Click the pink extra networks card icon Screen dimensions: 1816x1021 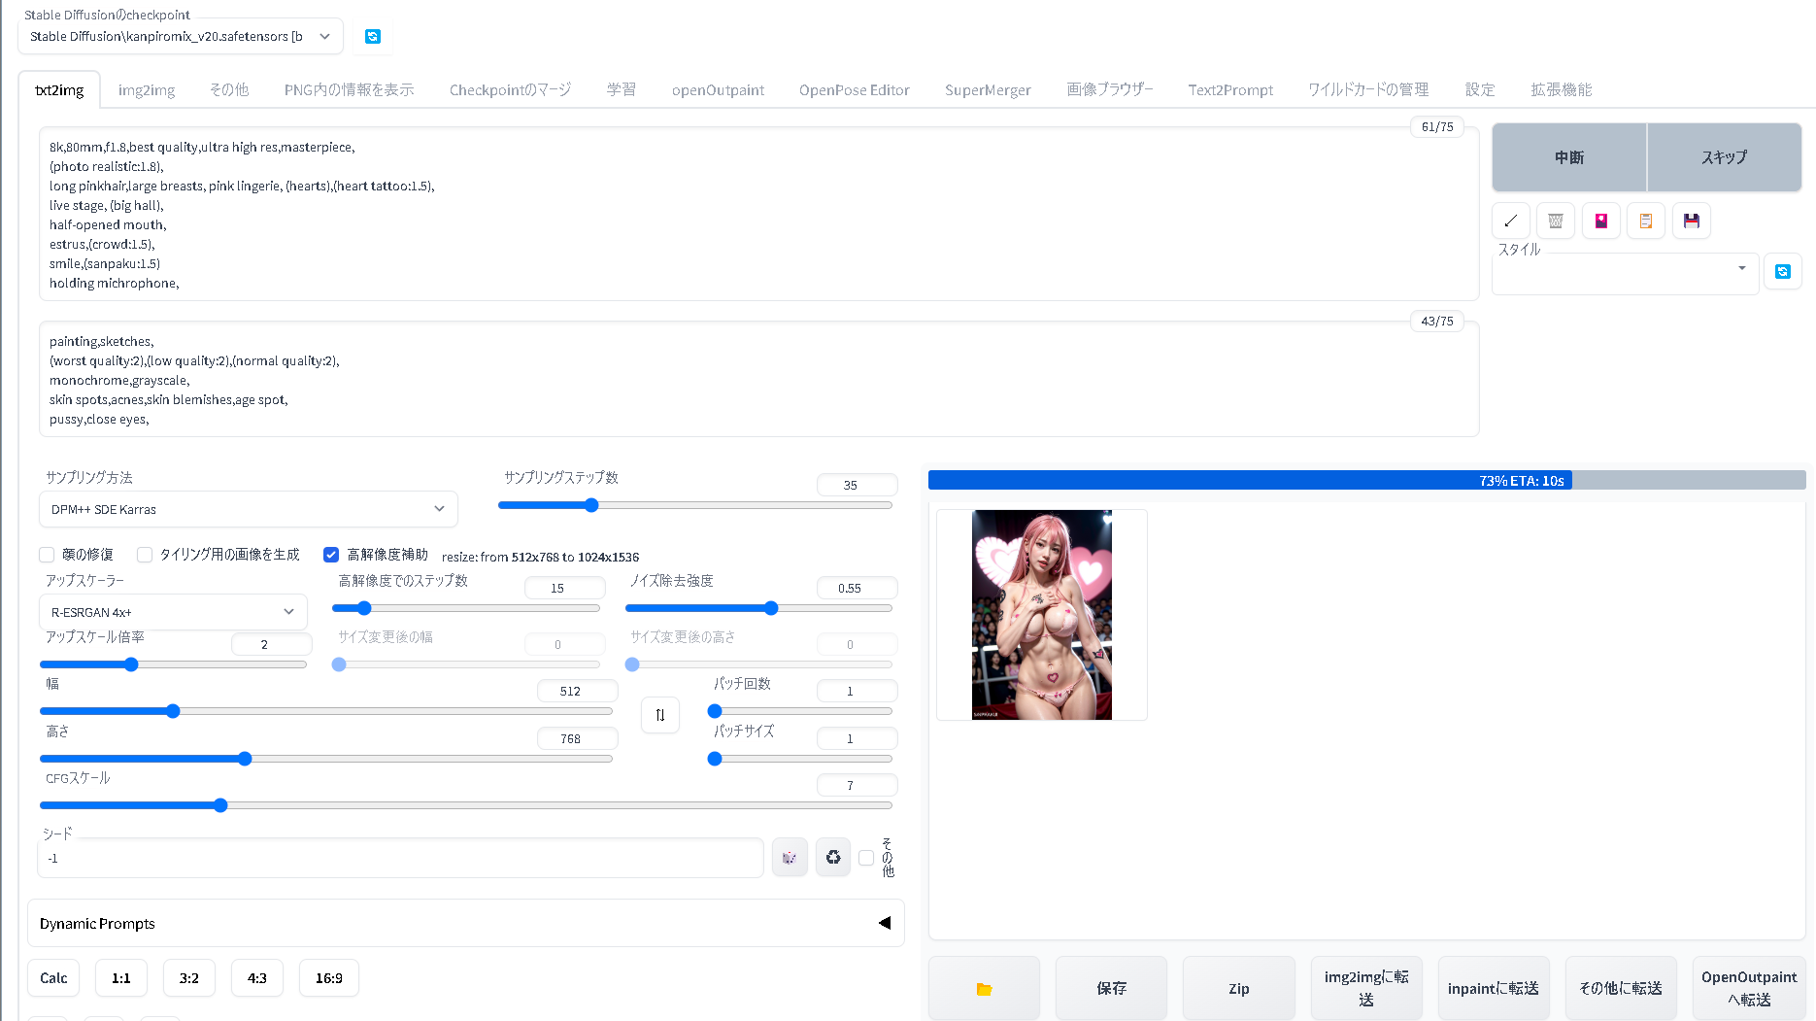[x=1600, y=221]
